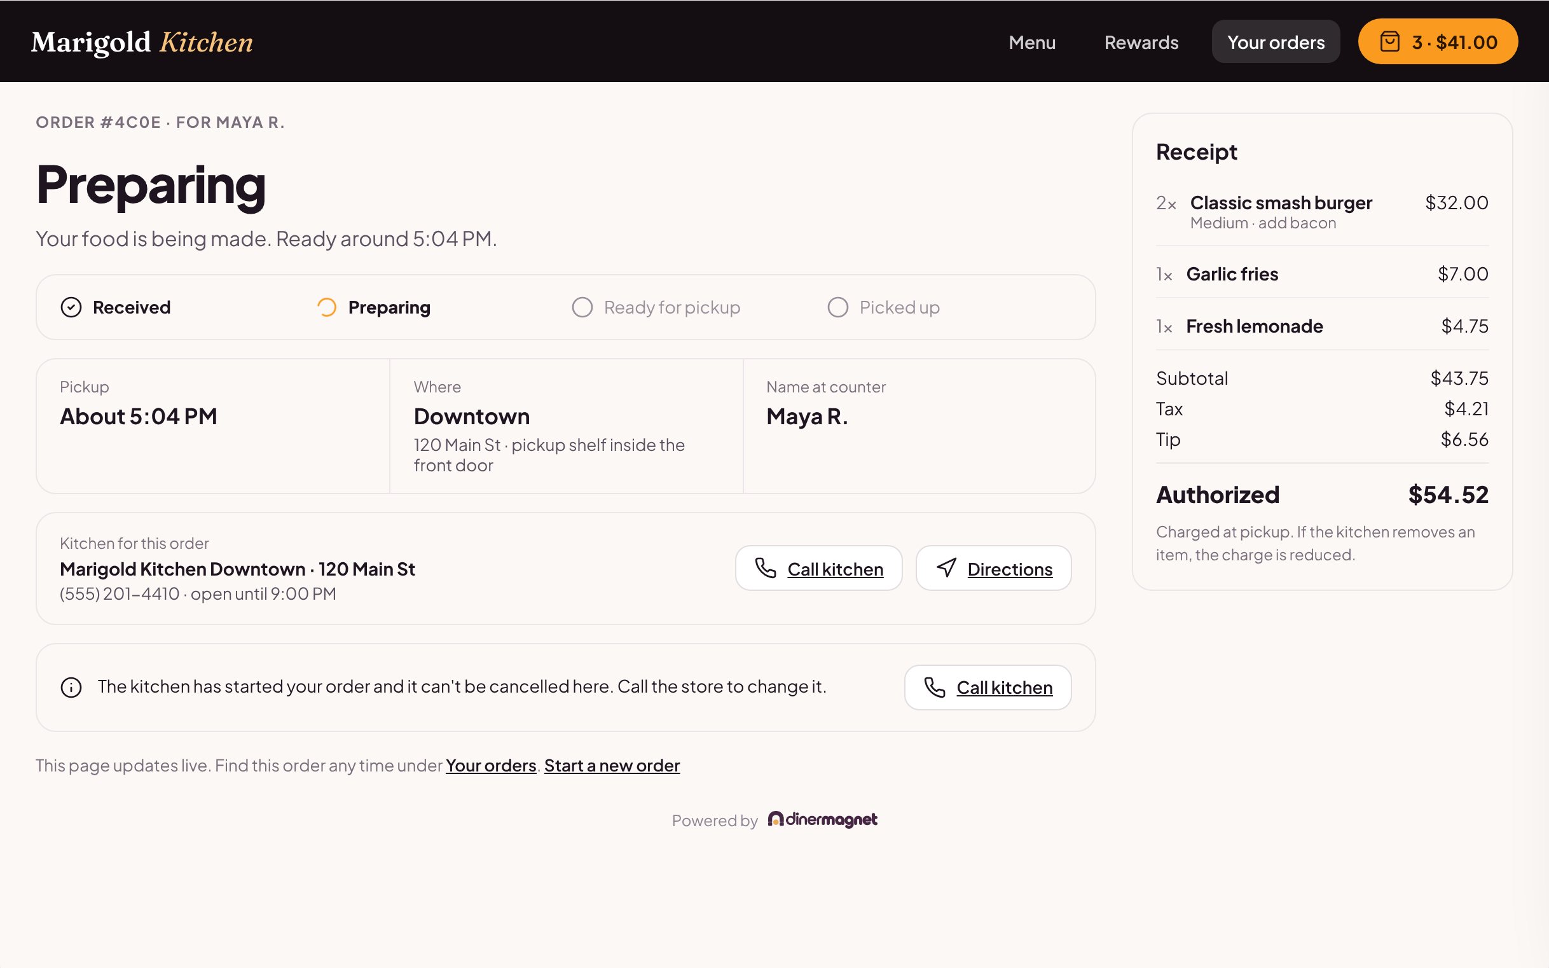
Task: Select the phone number (555) 201-4410 line
Action: click(x=198, y=593)
